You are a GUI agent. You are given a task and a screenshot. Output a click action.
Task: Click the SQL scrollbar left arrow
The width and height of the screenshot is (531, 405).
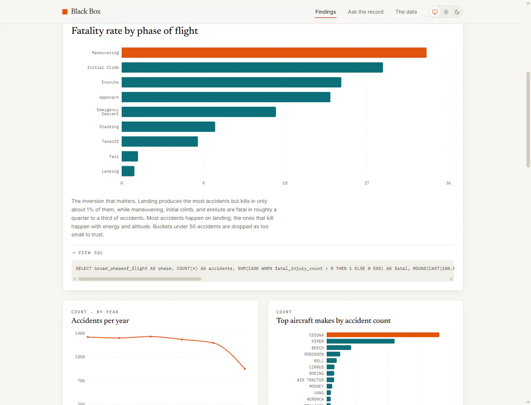click(x=74, y=279)
